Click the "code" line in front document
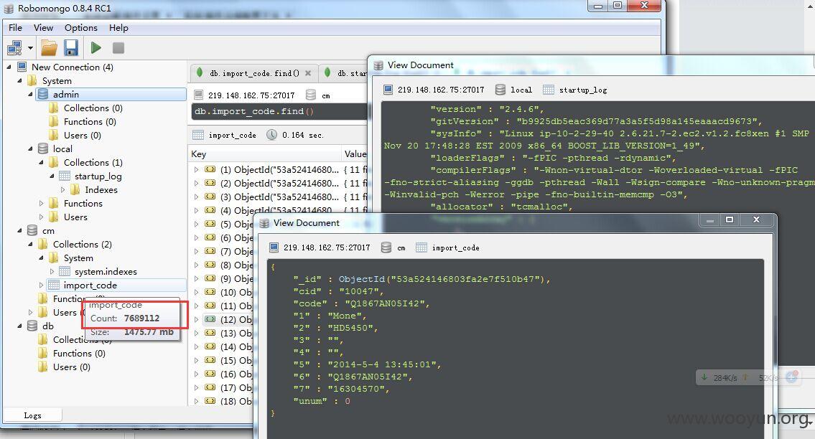This screenshot has width=815, height=439. click(361, 303)
